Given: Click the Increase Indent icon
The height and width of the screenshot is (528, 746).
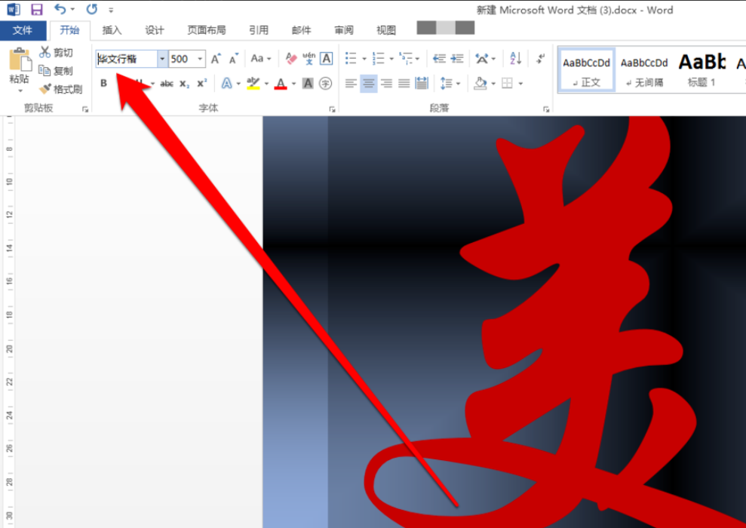Looking at the screenshot, I should (457, 59).
